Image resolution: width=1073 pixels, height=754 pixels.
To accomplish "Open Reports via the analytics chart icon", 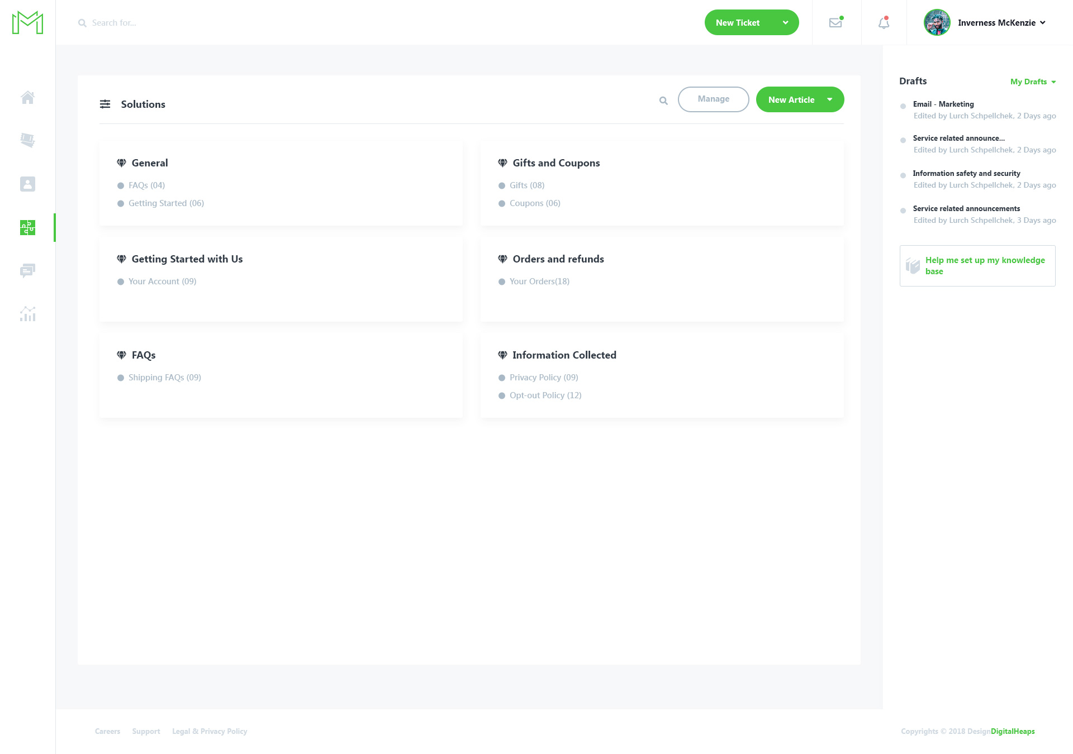I will click(27, 314).
